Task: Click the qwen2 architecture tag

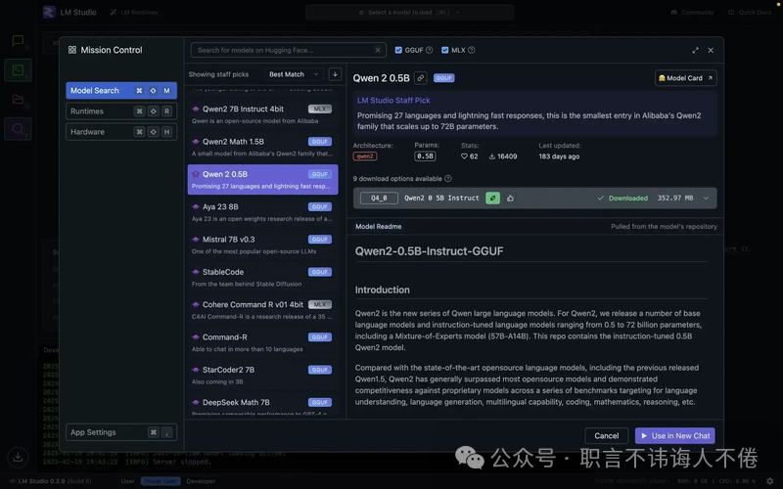Action: click(365, 156)
